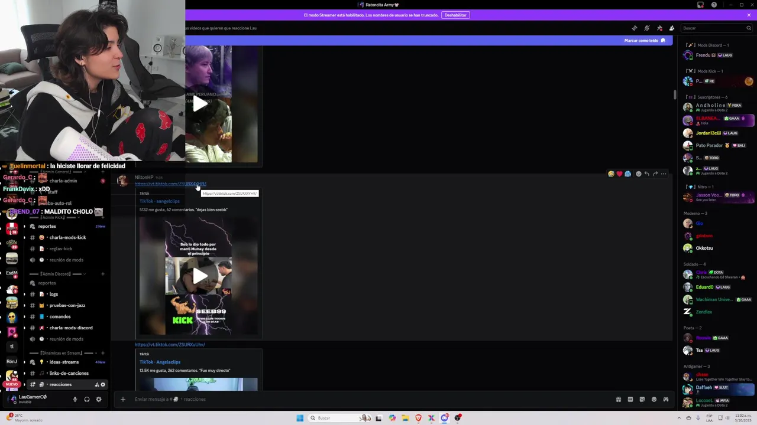Viewport: 757px width, 425px height.
Task: Open pinned messages pin icon
Action: (659, 28)
